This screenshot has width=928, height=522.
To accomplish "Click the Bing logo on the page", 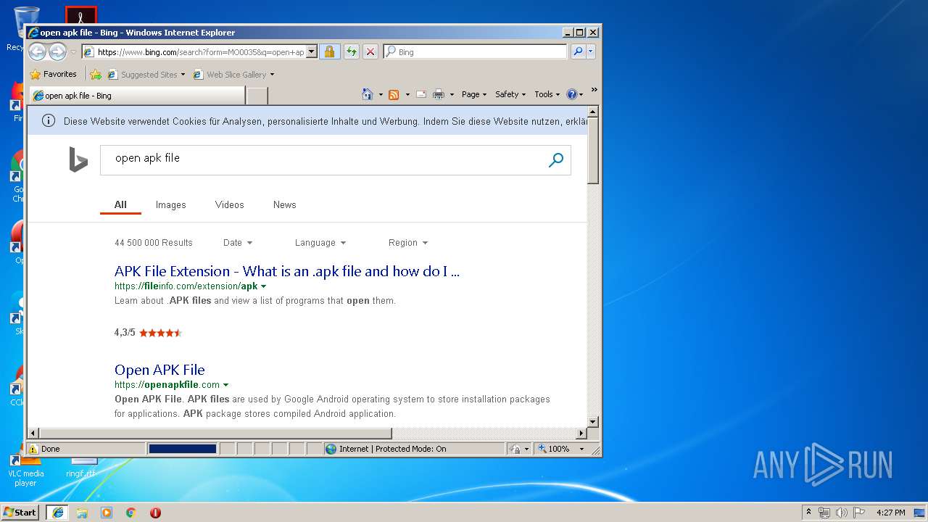I will pyautogui.click(x=78, y=159).
